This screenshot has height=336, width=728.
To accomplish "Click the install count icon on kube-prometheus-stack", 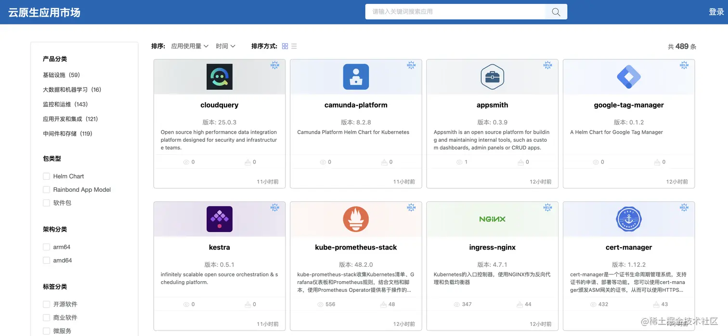I will tap(383, 304).
